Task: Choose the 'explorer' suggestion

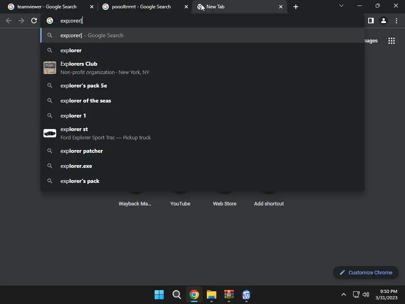Action: [x=202, y=50]
